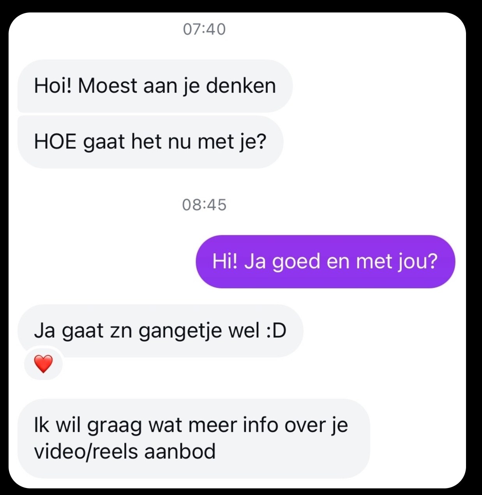Screen dimensions: 482x495
Task: Tap the message about video/reels aanbod
Action: click(194, 438)
